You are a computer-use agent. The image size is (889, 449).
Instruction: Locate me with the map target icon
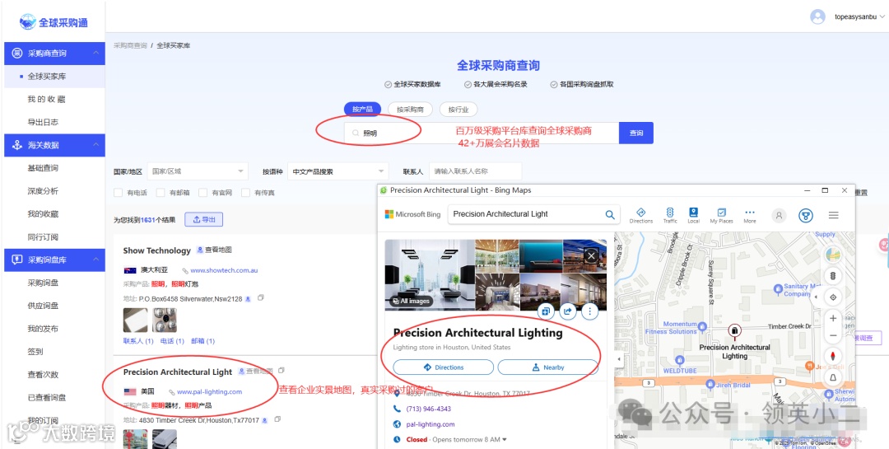point(833,297)
